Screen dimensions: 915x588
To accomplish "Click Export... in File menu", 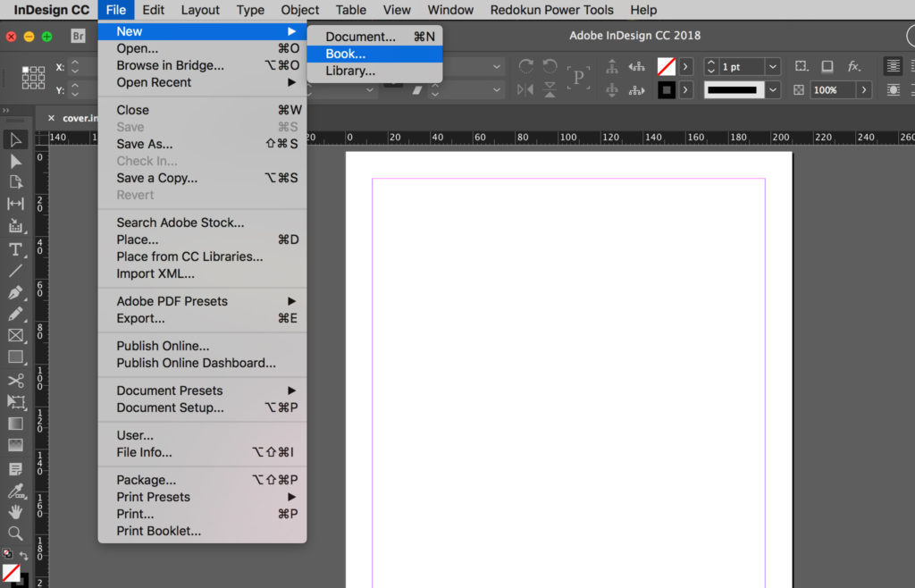I will [x=203, y=318].
